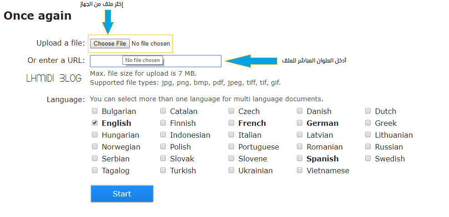
Task: Click the Choose File button
Action: point(110,44)
